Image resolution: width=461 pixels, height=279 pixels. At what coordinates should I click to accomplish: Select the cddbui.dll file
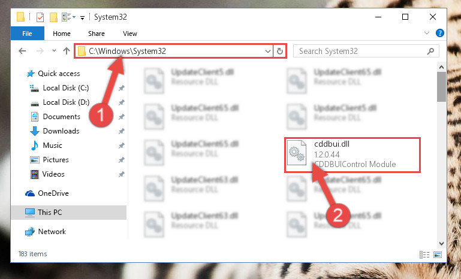pyautogui.click(x=352, y=154)
